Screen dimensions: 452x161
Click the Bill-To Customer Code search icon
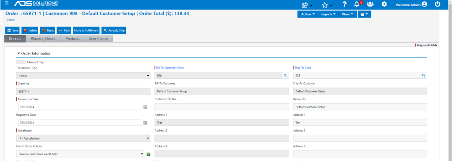pos(285,75)
